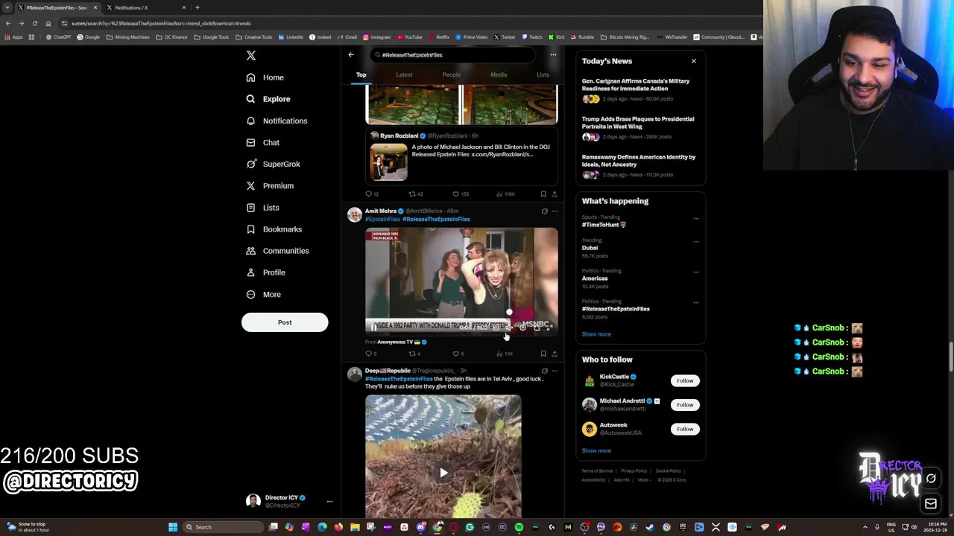Image resolution: width=954 pixels, height=536 pixels.
Task: Expand the More sidebar menu
Action: (x=263, y=294)
